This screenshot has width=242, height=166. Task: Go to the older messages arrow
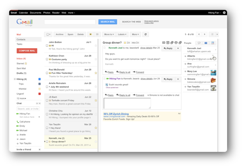point(204,34)
